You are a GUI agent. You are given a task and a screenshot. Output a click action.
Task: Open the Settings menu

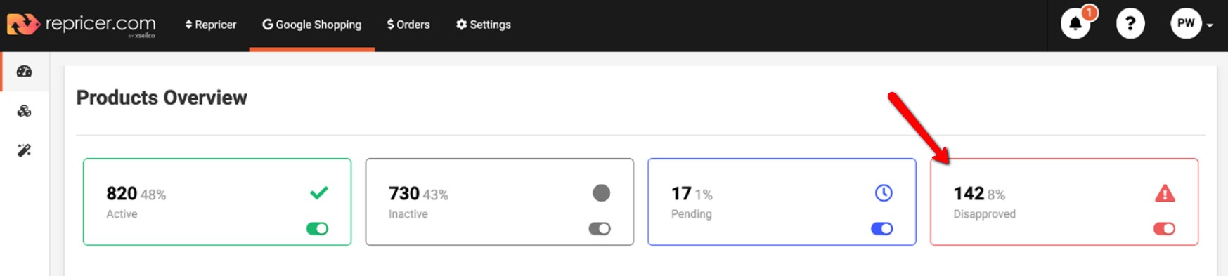tap(484, 25)
